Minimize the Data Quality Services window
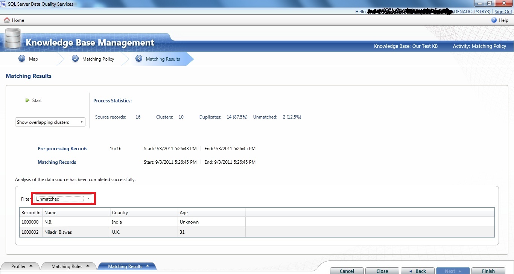The width and height of the screenshot is (514, 274). 479,3
